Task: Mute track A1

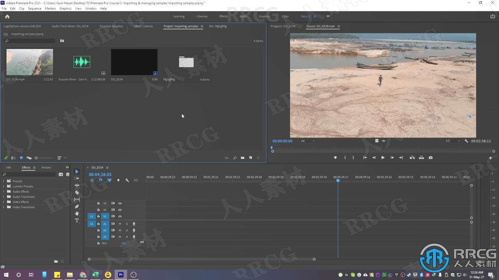Action: [x=120, y=224]
